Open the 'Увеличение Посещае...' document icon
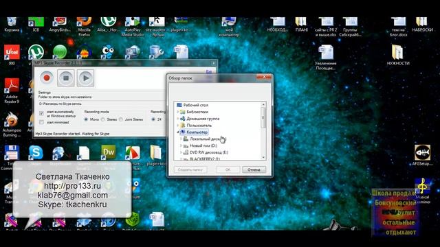This screenshot has width=440, height=247. click(326, 58)
